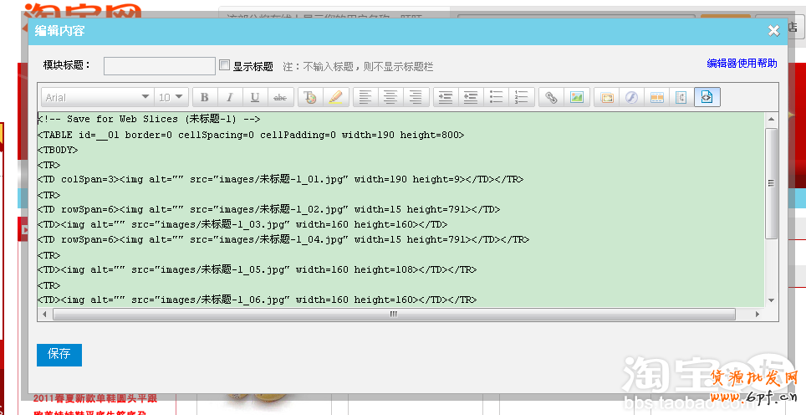This screenshot has height=415, width=806.
Task: Open the font size 10 dropdown
Action: click(171, 97)
